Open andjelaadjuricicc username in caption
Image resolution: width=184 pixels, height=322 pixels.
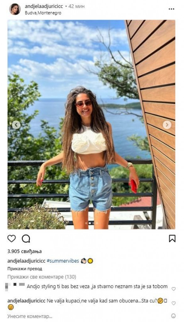[26, 261]
